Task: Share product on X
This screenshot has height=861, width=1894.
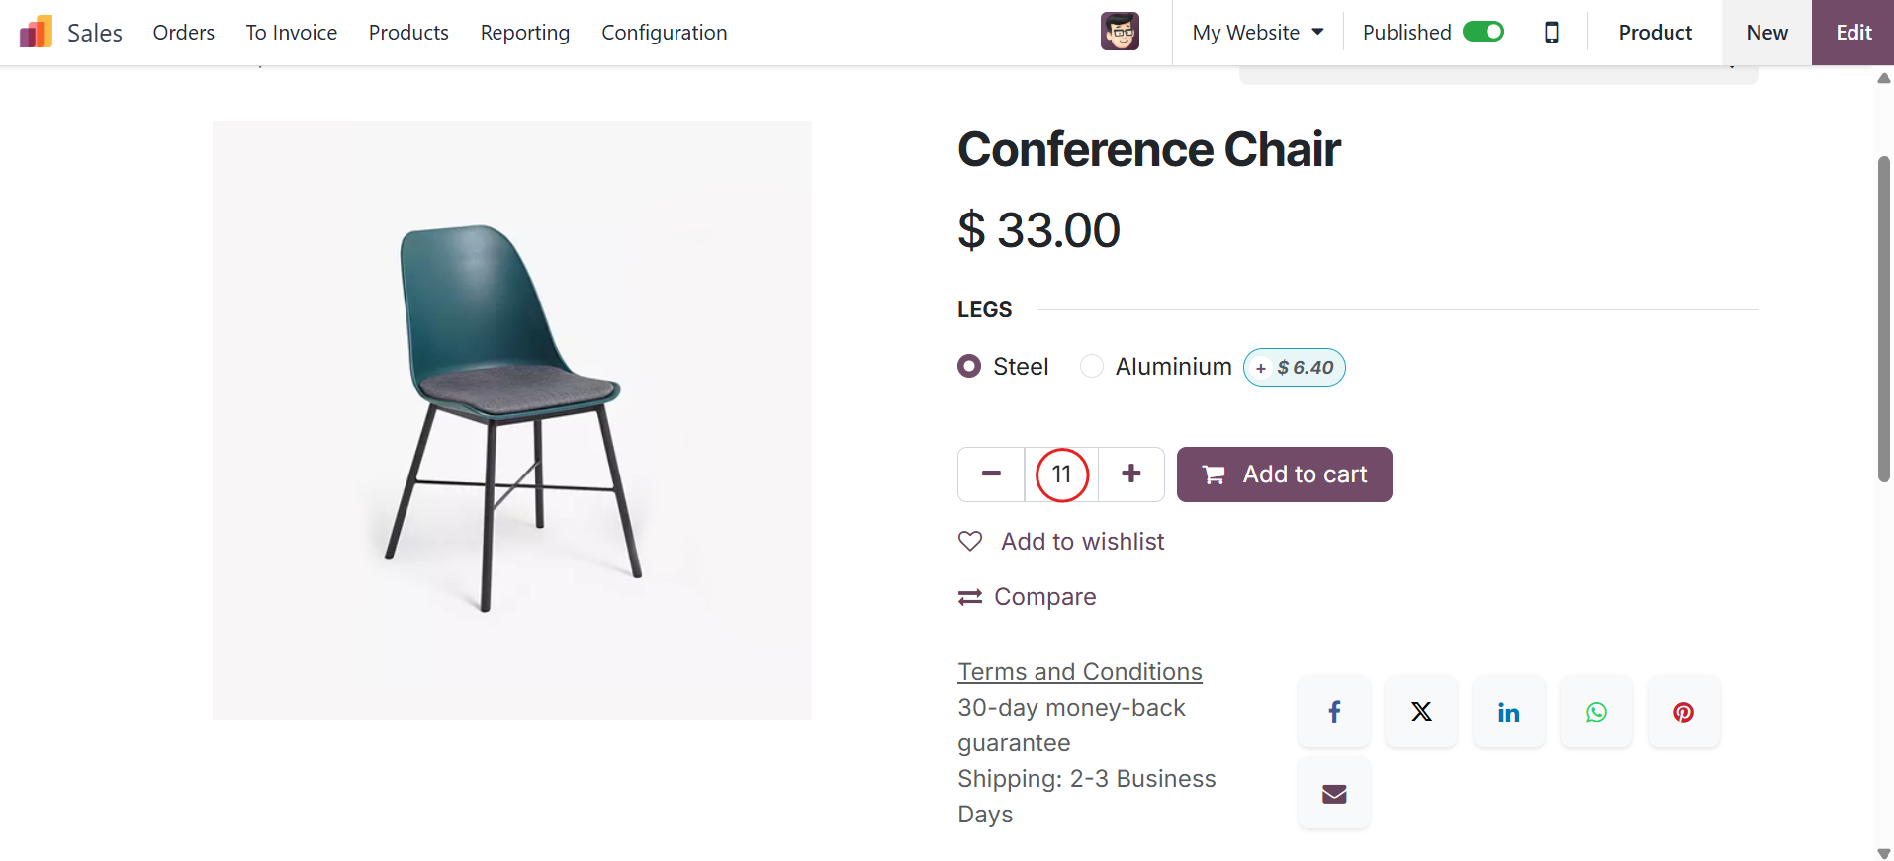Action: 1421,712
